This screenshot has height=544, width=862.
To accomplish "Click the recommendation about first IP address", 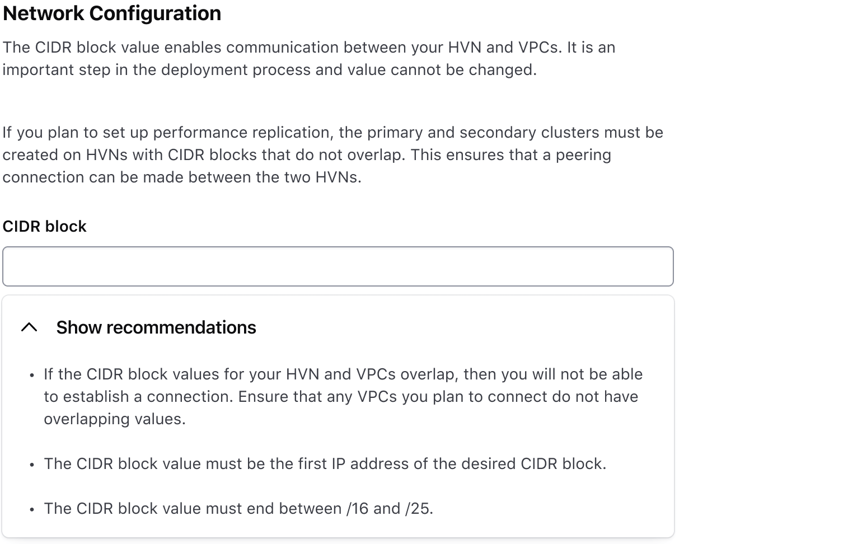I will [325, 463].
